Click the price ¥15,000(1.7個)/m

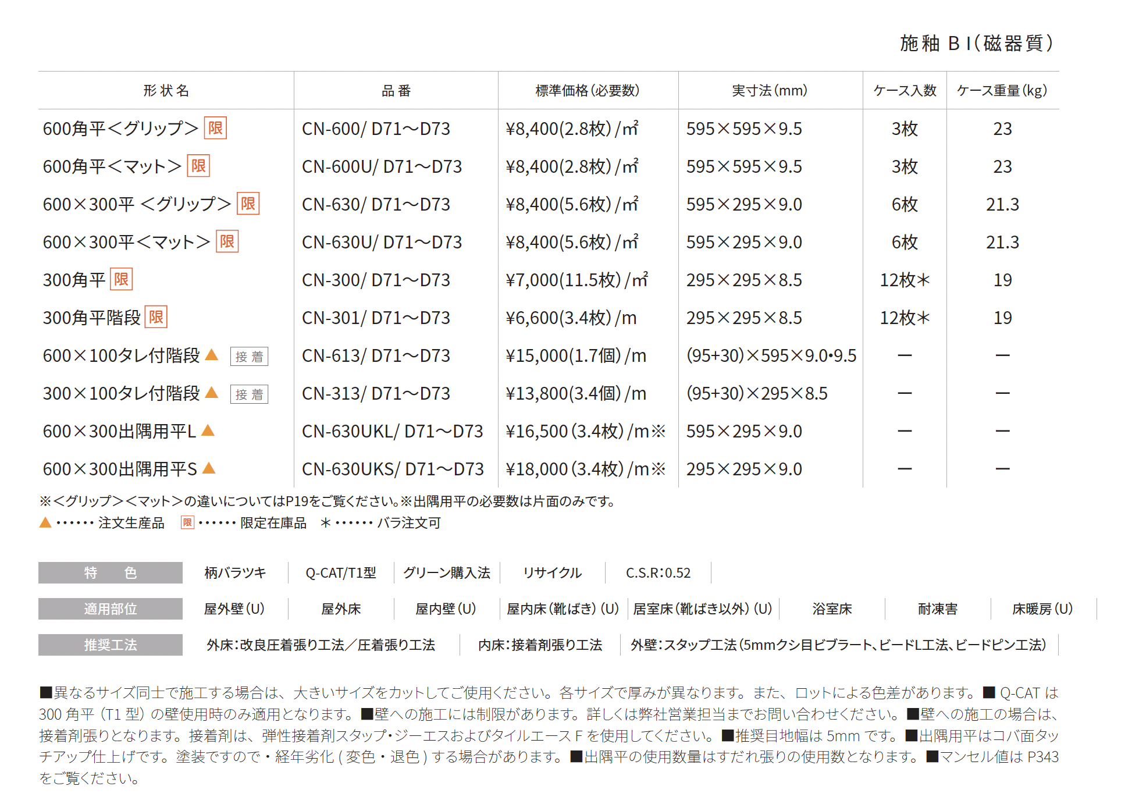click(x=576, y=355)
